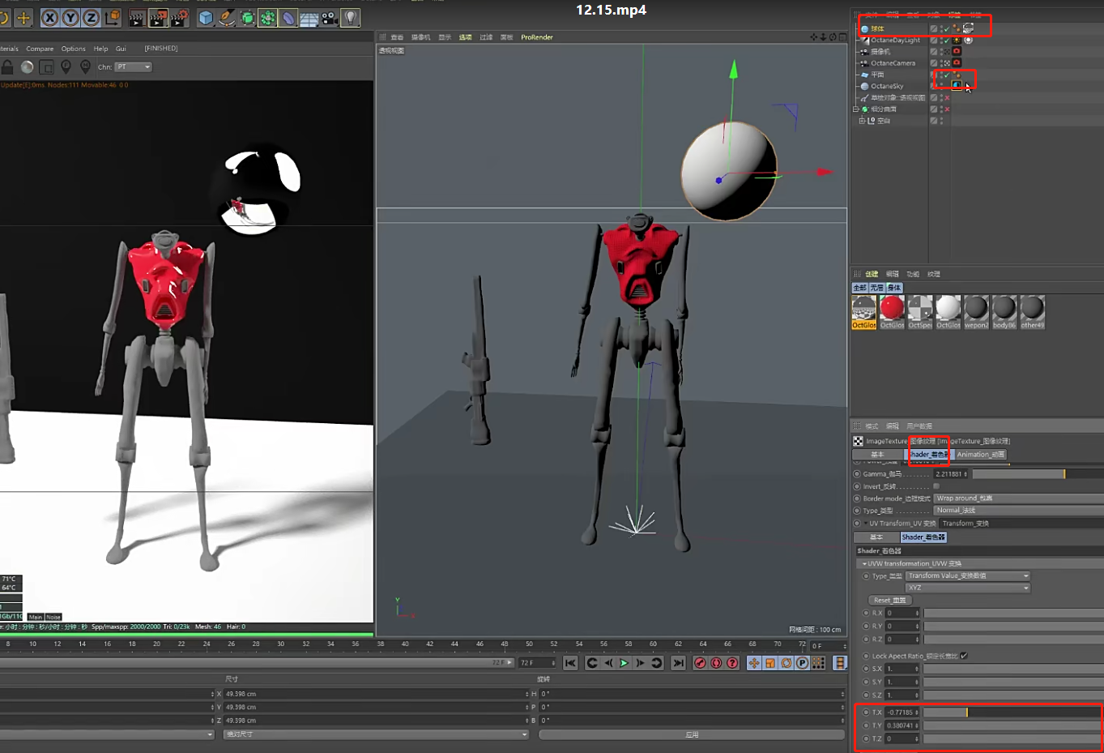Open the blue deformer objects icon
This screenshot has height=753, width=1104.
click(x=288, y=17)
